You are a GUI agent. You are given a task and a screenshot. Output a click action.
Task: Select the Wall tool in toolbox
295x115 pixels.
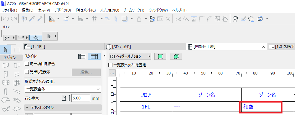click(x=6, y=65)
